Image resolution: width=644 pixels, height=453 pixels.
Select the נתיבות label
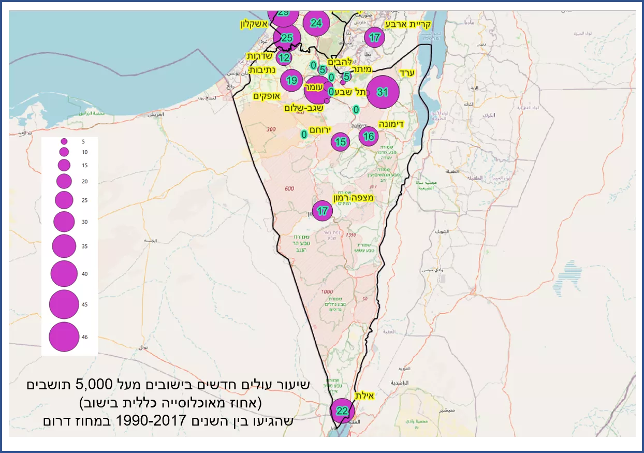pyautogui.click(x=262, y=69)
